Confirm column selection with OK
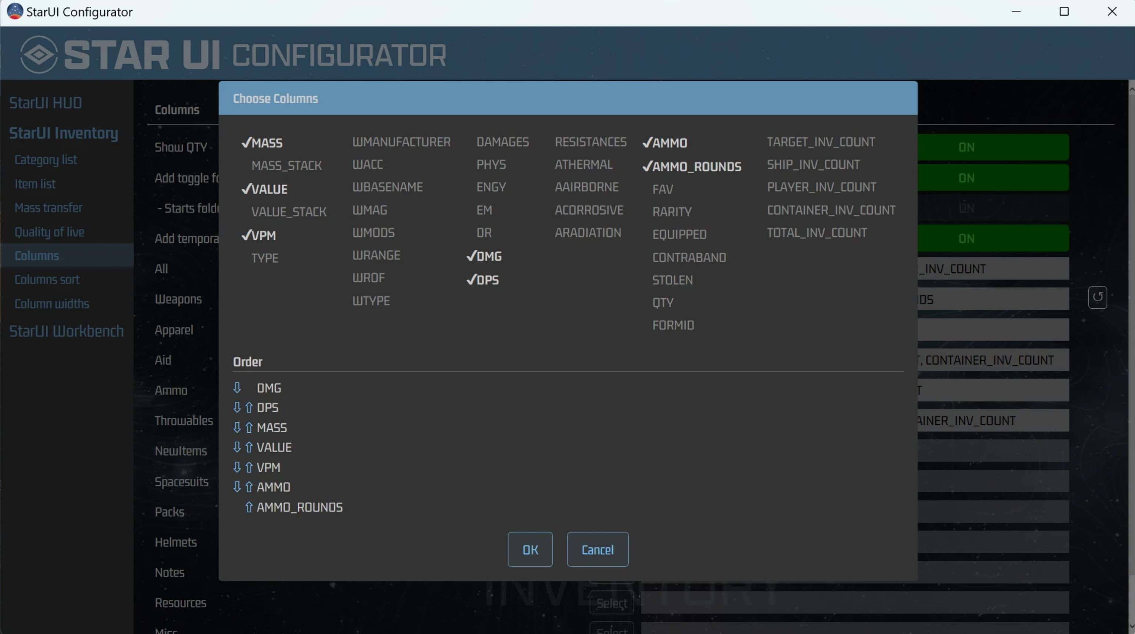The image size is (1135, 634). tap(530, 549)
